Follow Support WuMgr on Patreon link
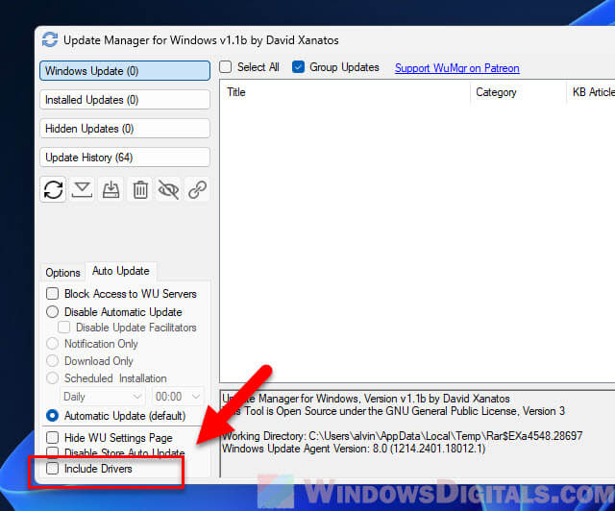 457,68
